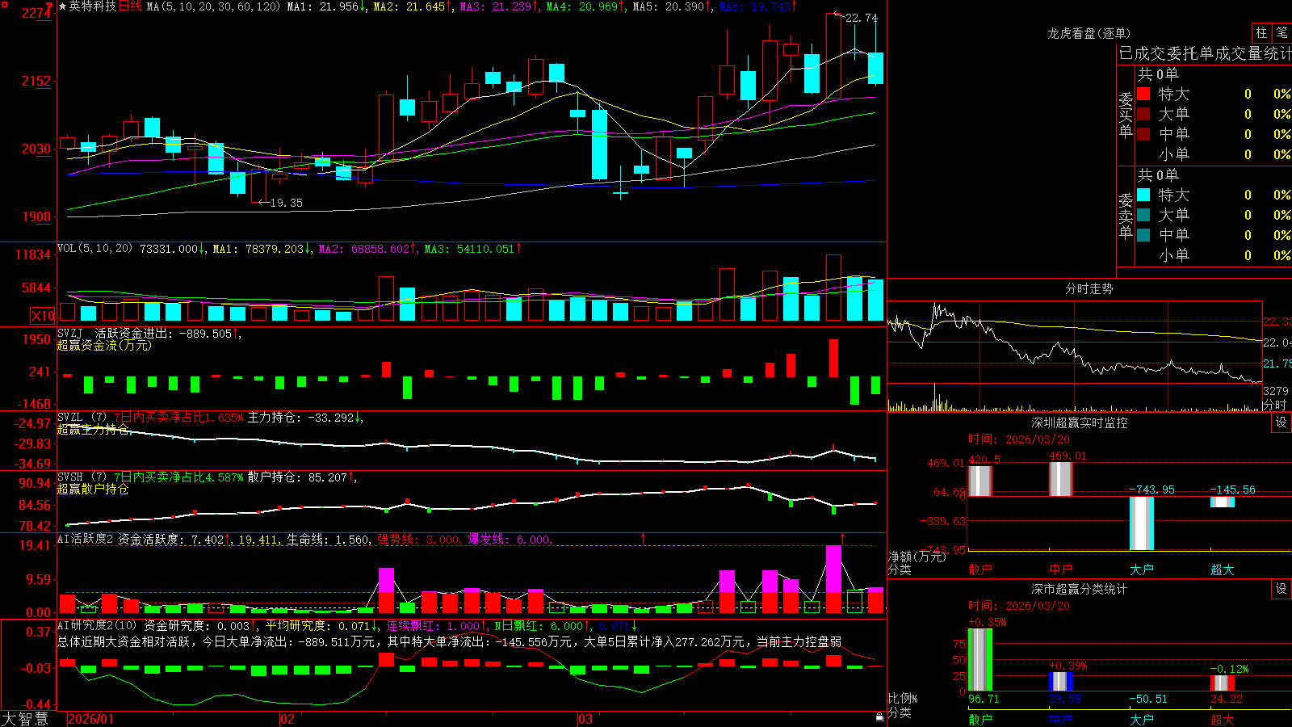The height and width of the screenshot is (727, 1292).
Task: Click the 超赢资金流(万元) yellow label
Action: pos(104,345)
